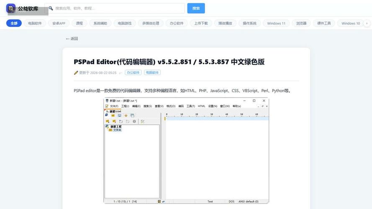
Task: Open the 浏览器 category
Action: coord(301,23)
